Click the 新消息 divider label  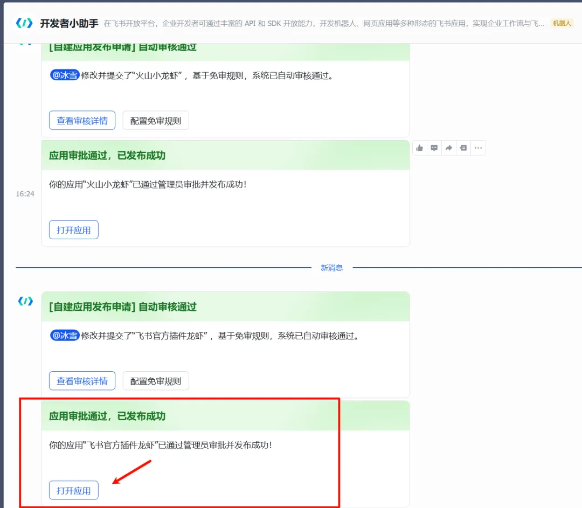click(332, 268)
